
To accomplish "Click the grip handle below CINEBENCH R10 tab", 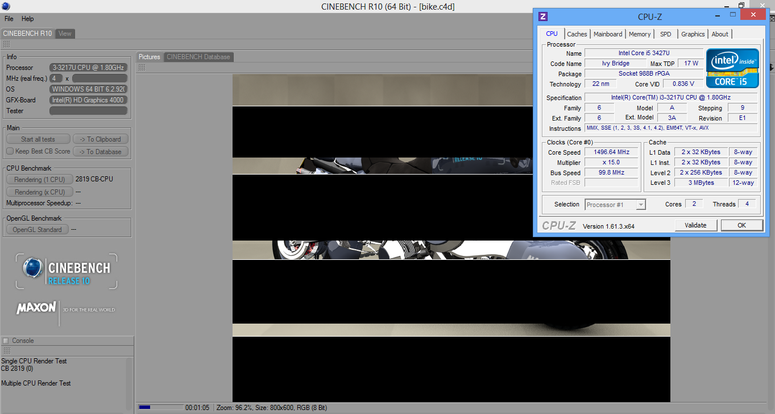I will (6, 44).
